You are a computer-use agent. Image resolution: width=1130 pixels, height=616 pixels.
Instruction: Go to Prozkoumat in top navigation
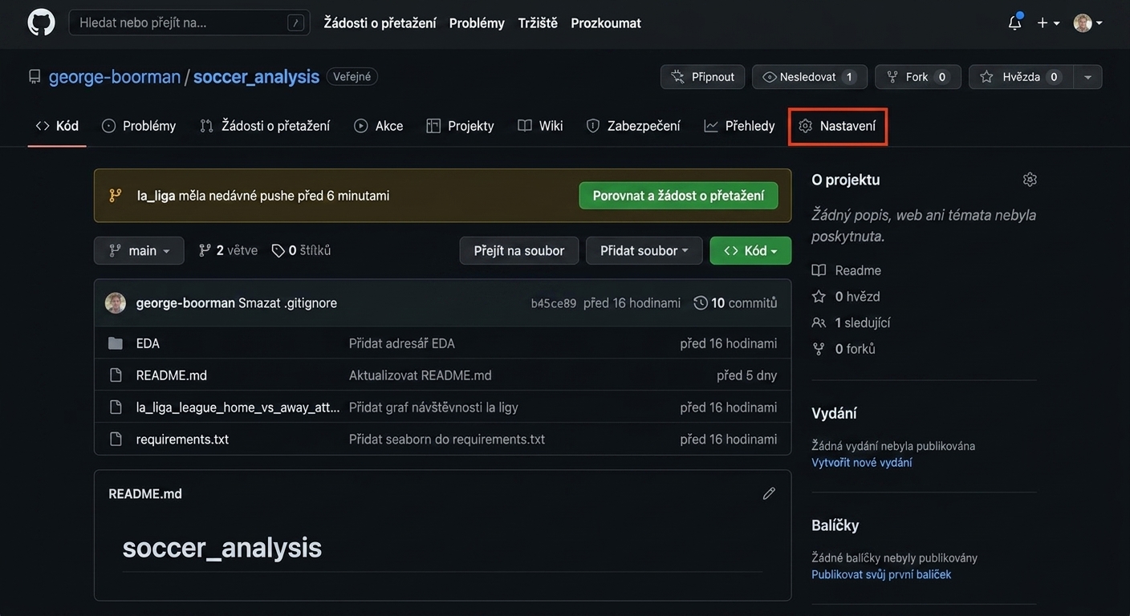coord(606,23)
